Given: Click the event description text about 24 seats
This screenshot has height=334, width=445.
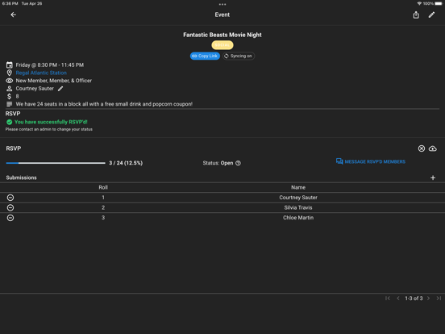Looking at the screenshot, I should coord(104,104).
